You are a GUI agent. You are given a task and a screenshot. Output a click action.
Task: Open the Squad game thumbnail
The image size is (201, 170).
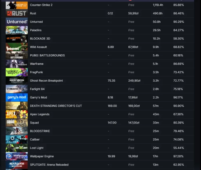17,123
